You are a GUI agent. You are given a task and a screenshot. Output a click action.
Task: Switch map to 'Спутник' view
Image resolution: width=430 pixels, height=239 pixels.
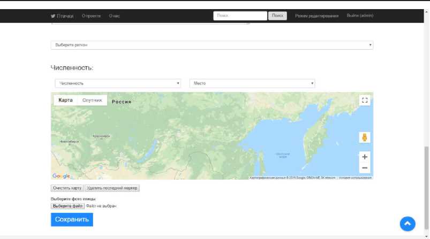(x=92, y=100)
